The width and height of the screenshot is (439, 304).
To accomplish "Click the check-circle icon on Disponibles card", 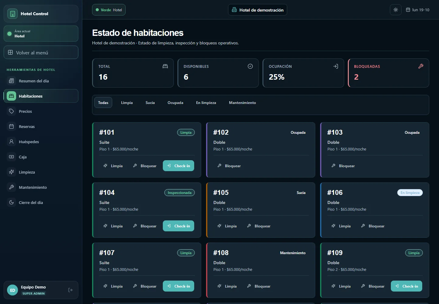I will click(x=250, y=66).
